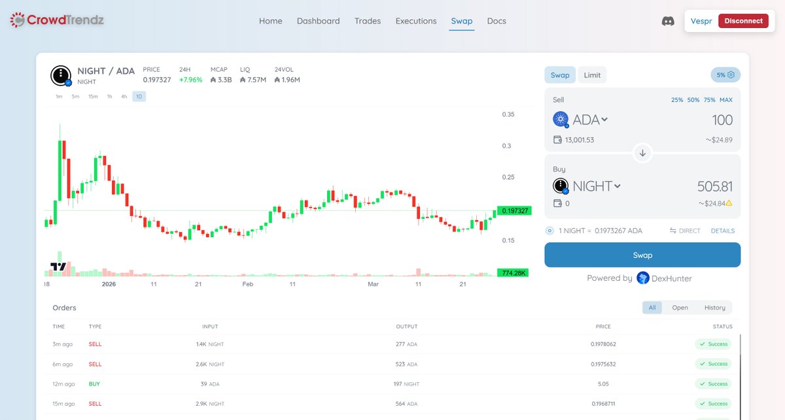
Task: Click the sell amount field showing 100
Action: 722,120
